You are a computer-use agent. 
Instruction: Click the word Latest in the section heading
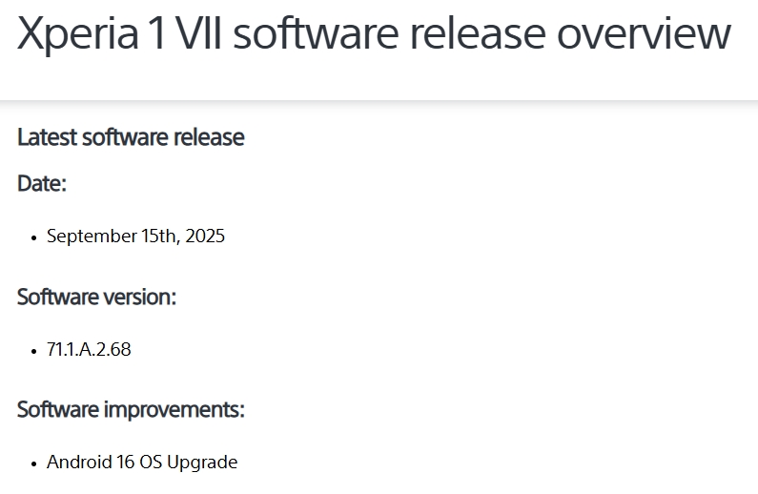48,137
